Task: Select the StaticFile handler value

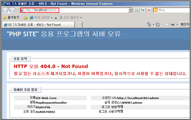Action: pos(43,107)
